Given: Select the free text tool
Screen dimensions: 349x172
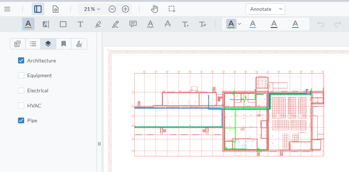Looking at the screenshot, I should 80,24.
